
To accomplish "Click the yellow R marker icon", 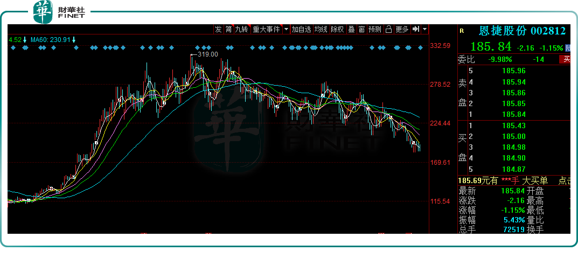I will click(x=462, y=31).
